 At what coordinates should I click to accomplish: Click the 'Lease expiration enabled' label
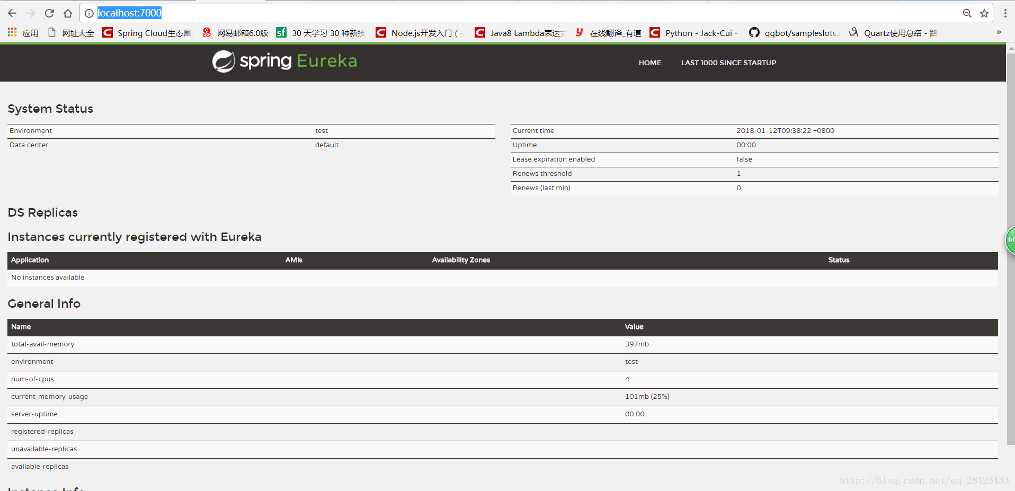click(554, 159)
